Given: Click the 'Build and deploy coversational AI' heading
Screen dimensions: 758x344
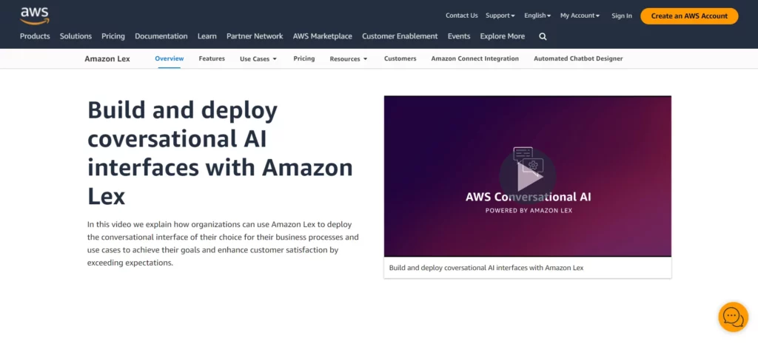Looking at the screenshot, I should [x=220, y=154].
